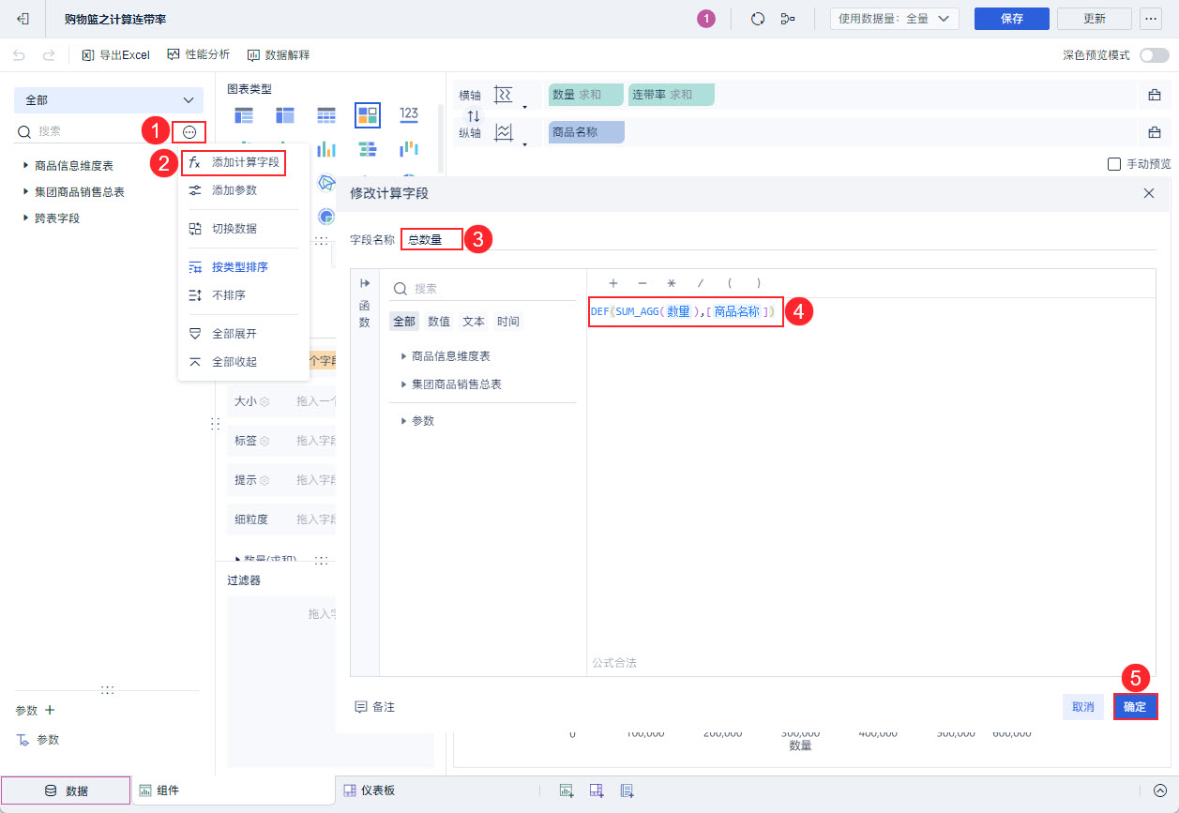Image resolution: width=1179 pixels, height=813 pixels.
Task: Select the KPI 123 indicator chart
Action: (409, 113)
